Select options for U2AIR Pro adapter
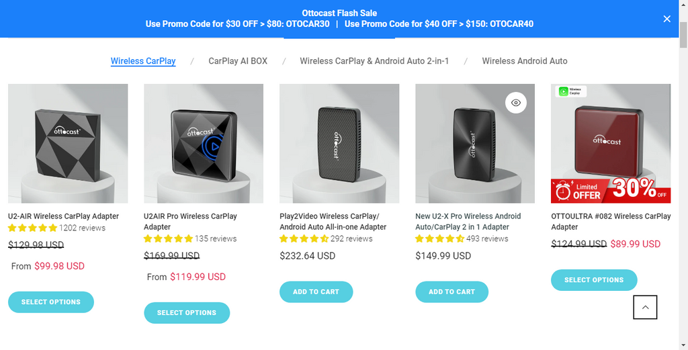The image size is (688, 350). [187, 313]
